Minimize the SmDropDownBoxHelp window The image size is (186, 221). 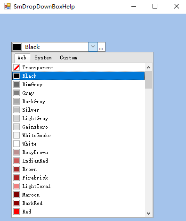click(x=134, y=7)
